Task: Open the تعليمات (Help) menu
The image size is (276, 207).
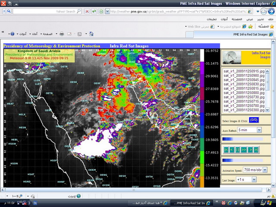Action: [x=212, y=19]
